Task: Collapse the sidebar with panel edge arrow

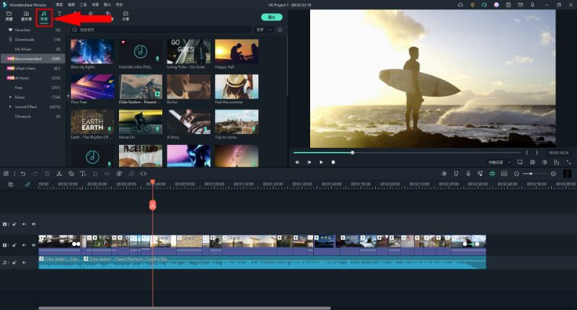Action: pos(68,96)
